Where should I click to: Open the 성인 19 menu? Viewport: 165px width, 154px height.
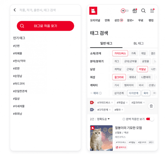pos(119,20)
